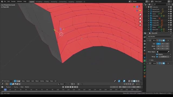Switch to the UV Editing workspace tab

click(39, 2)
